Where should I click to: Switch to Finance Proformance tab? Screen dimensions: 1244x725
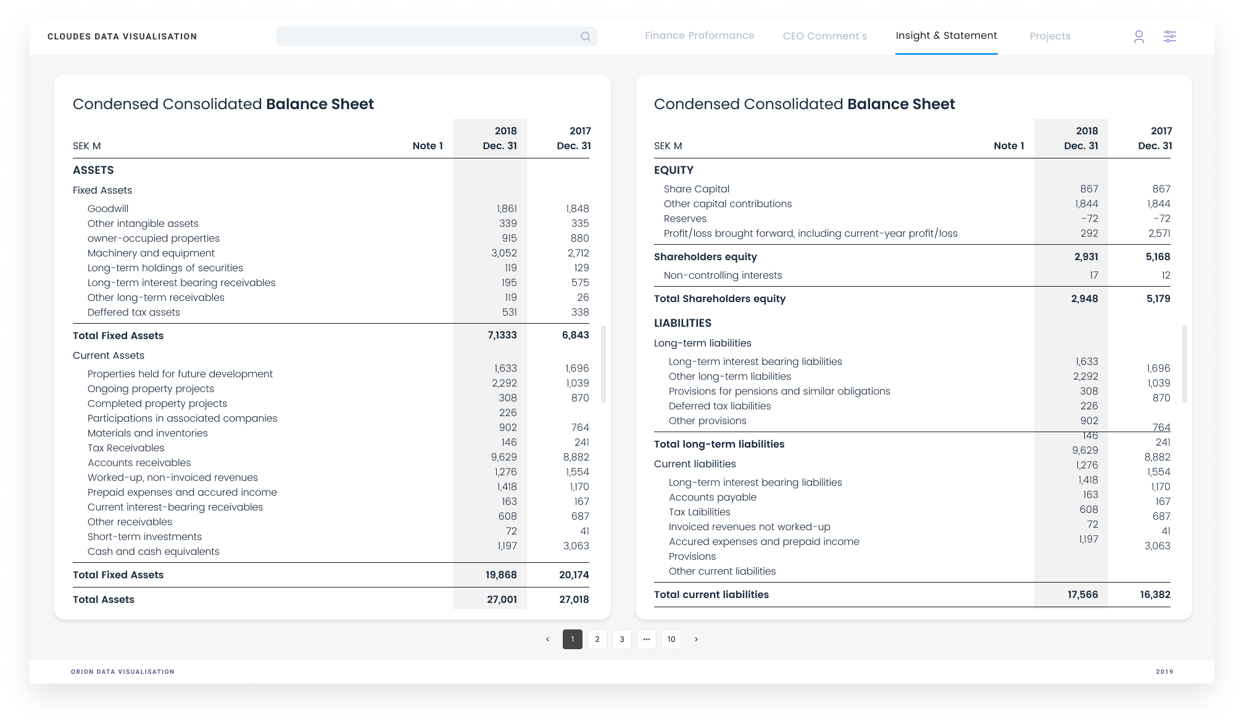click(x=699, y=36)
